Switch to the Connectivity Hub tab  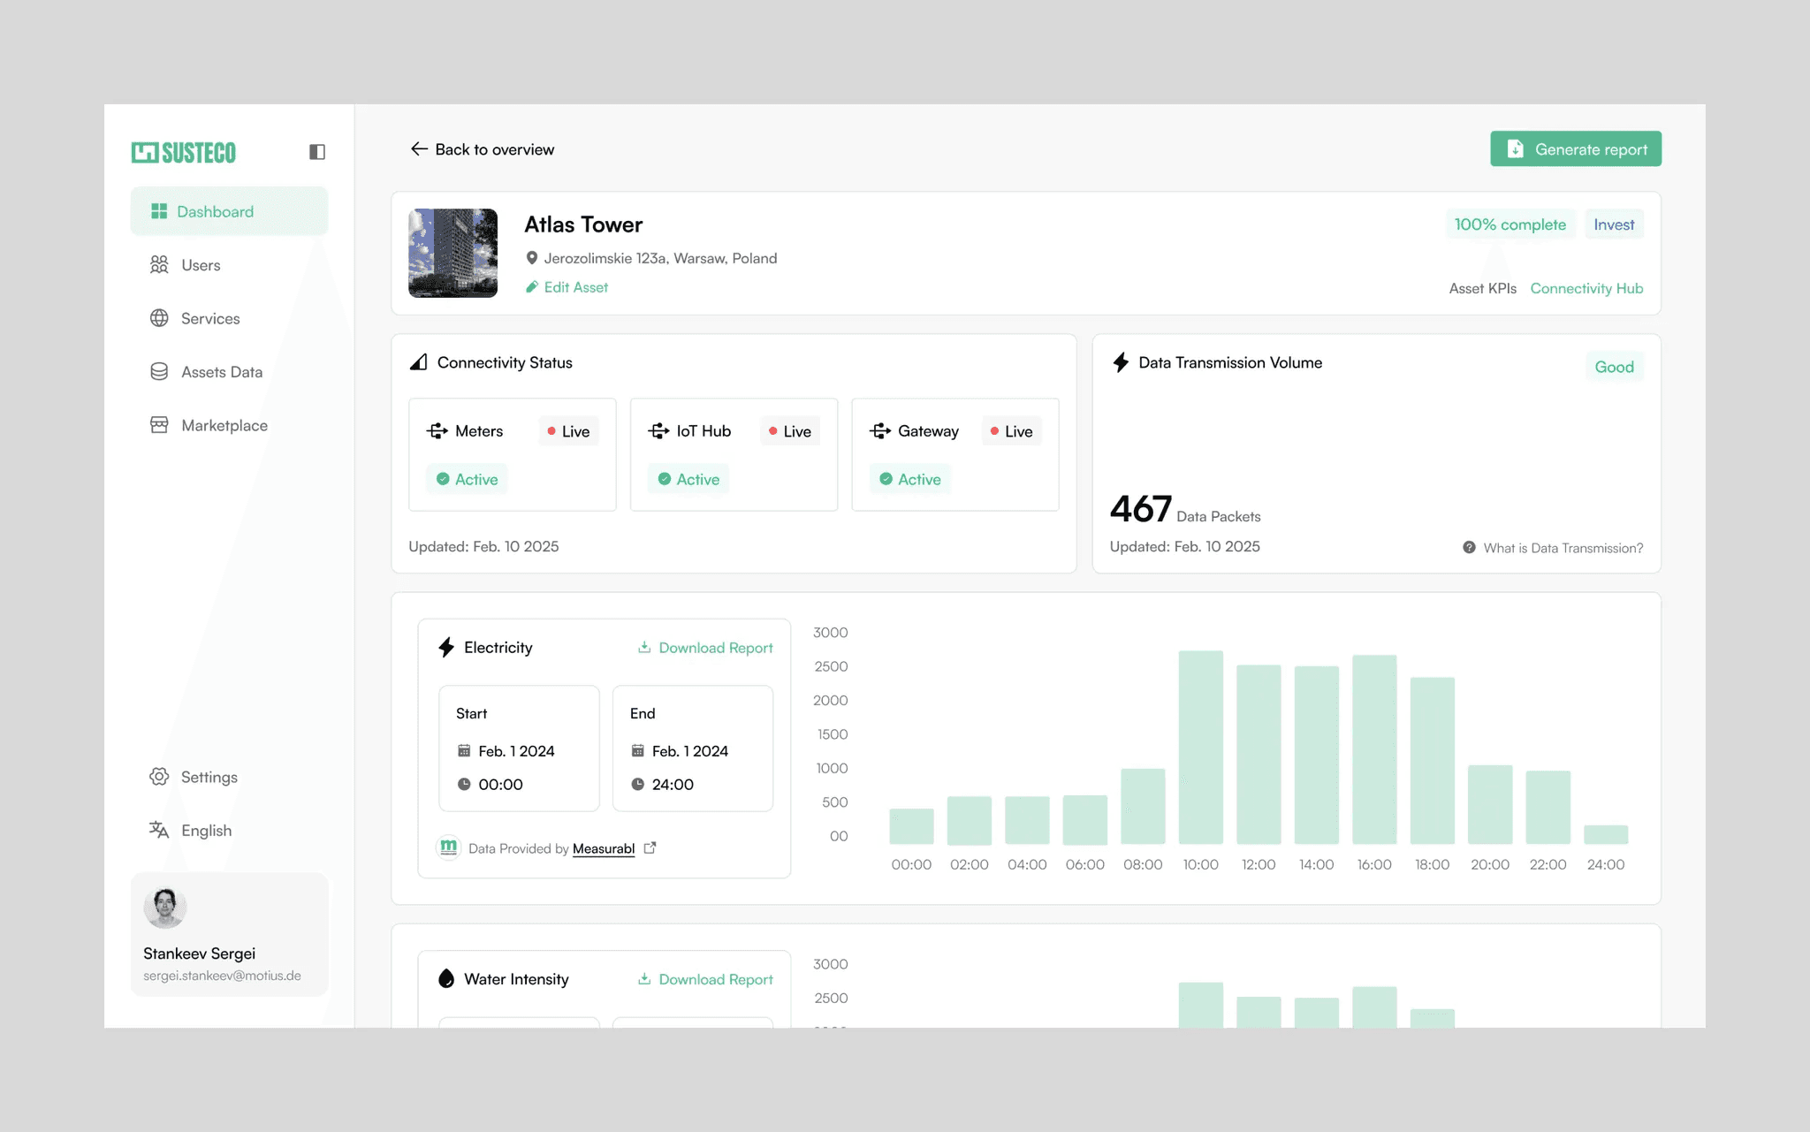coord(1586,288)
